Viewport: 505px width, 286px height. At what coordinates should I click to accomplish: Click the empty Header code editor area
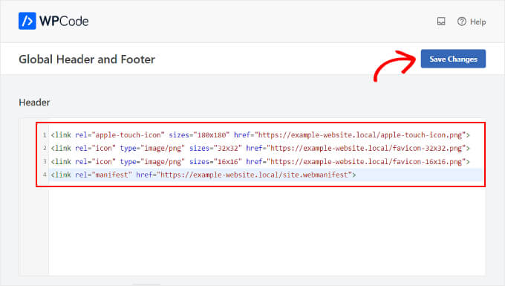click(267, 230)
